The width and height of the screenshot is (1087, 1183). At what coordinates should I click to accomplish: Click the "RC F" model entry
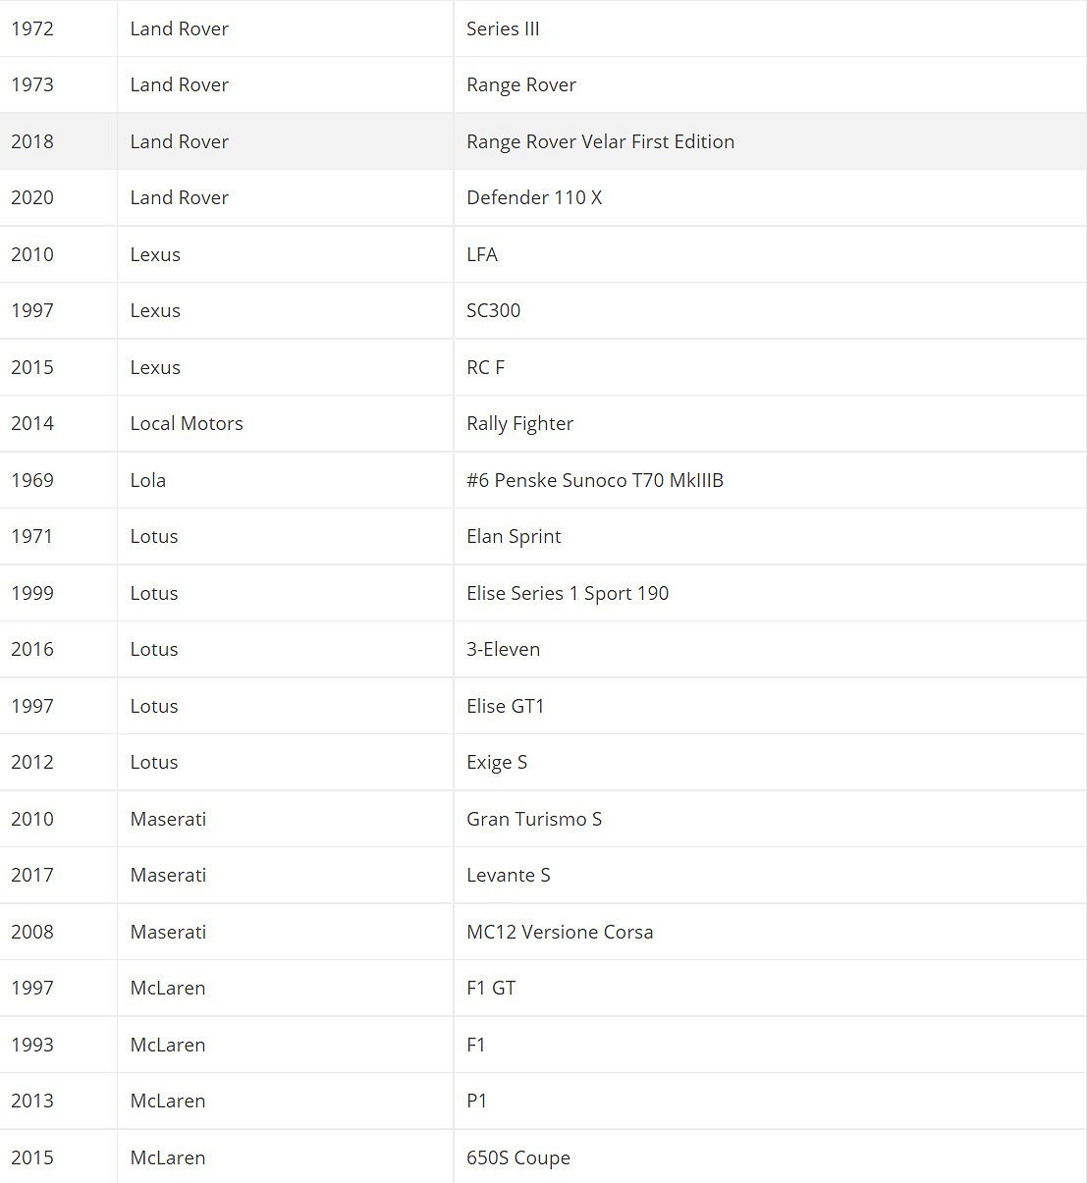pyautogui.click(x=485, y=367)
